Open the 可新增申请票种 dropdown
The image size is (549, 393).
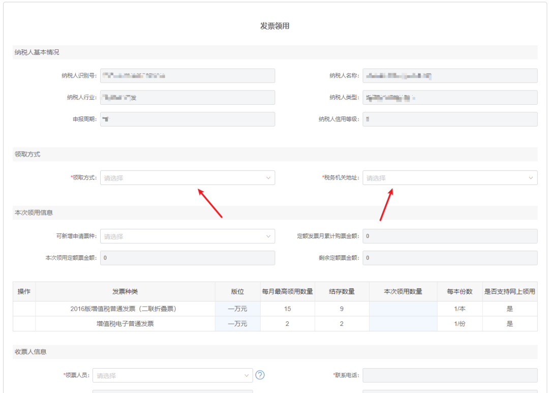click(x=187, y=236)
